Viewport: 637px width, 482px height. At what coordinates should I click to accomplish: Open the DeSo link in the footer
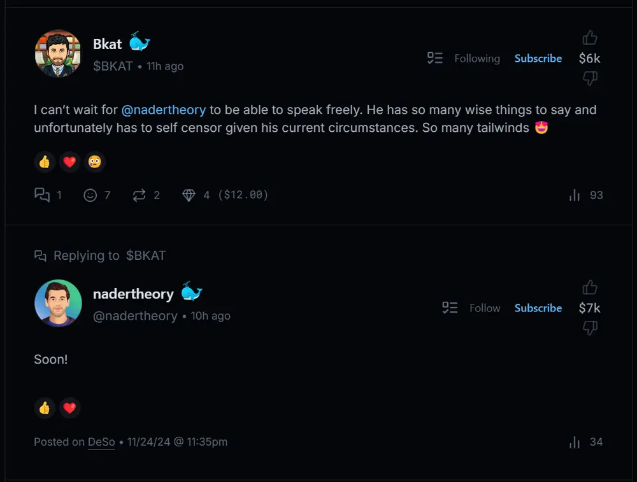click(x=101, y=442)
